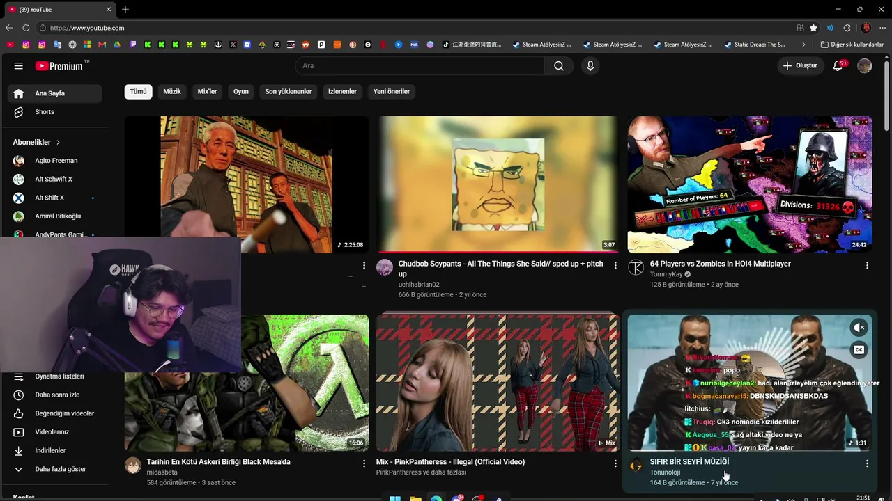Viewport: 892px width, 501px height.
Task: Open Videolarınız in the sidebar
Action: coord(55,432)
